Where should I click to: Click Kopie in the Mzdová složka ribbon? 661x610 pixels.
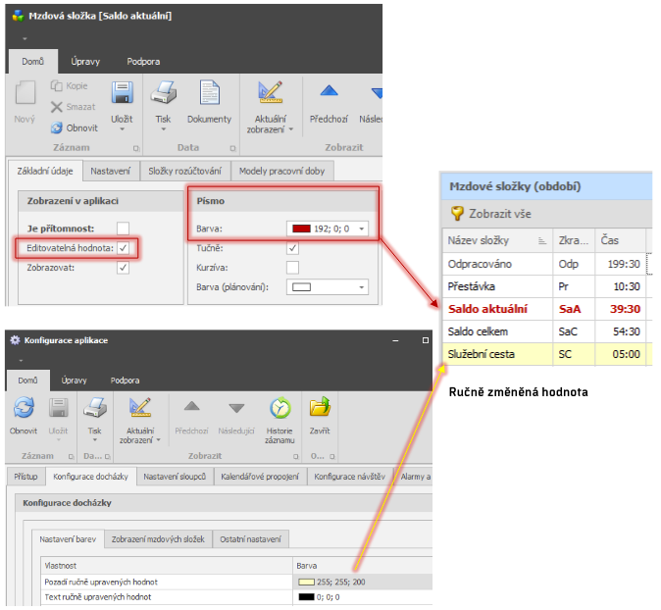[x=70, y=86]
